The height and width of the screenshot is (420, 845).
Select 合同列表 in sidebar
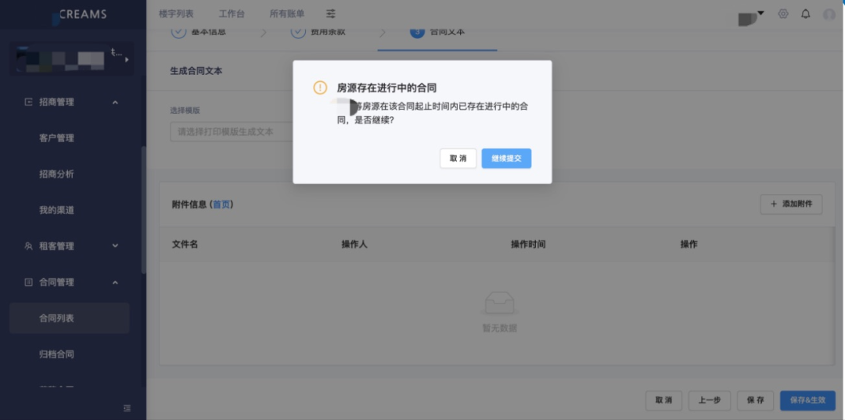pos(70,319)
